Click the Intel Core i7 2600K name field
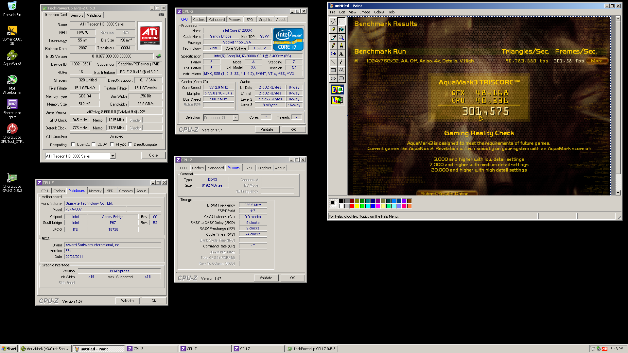The height and width of the screenshot is (353, 628). point(237,30)
